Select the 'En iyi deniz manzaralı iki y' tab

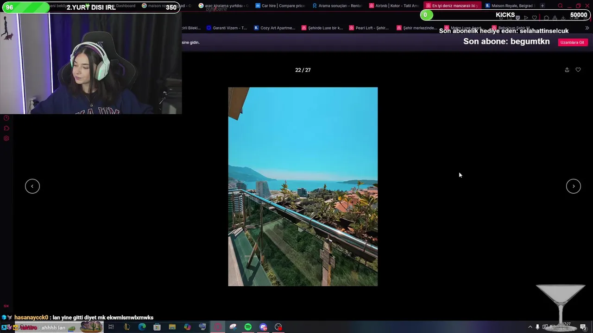coord(452,6)
